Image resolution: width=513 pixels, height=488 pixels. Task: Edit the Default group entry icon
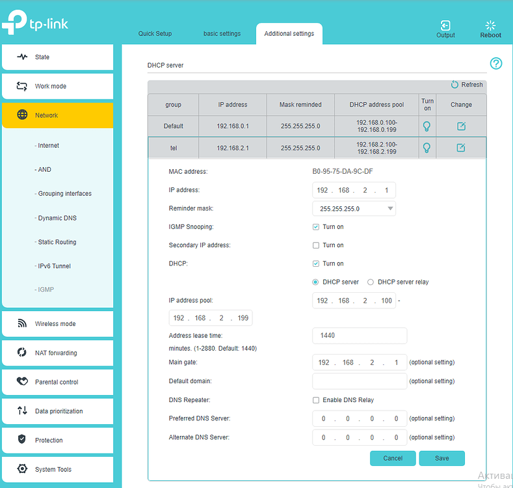[x=461, y=126]
